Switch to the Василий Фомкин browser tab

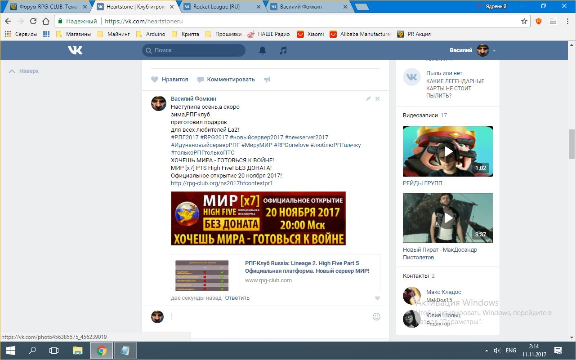309,7
